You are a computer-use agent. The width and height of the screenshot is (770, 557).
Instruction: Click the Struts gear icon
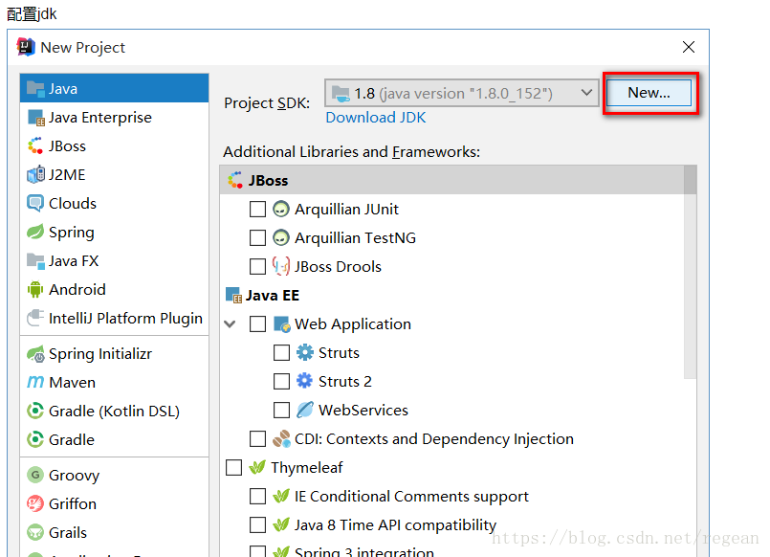305,352
